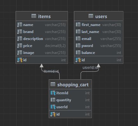138x126 pixels.
Task: Click the foreign key icon beside itemId
Action: (x=53, y=93)
